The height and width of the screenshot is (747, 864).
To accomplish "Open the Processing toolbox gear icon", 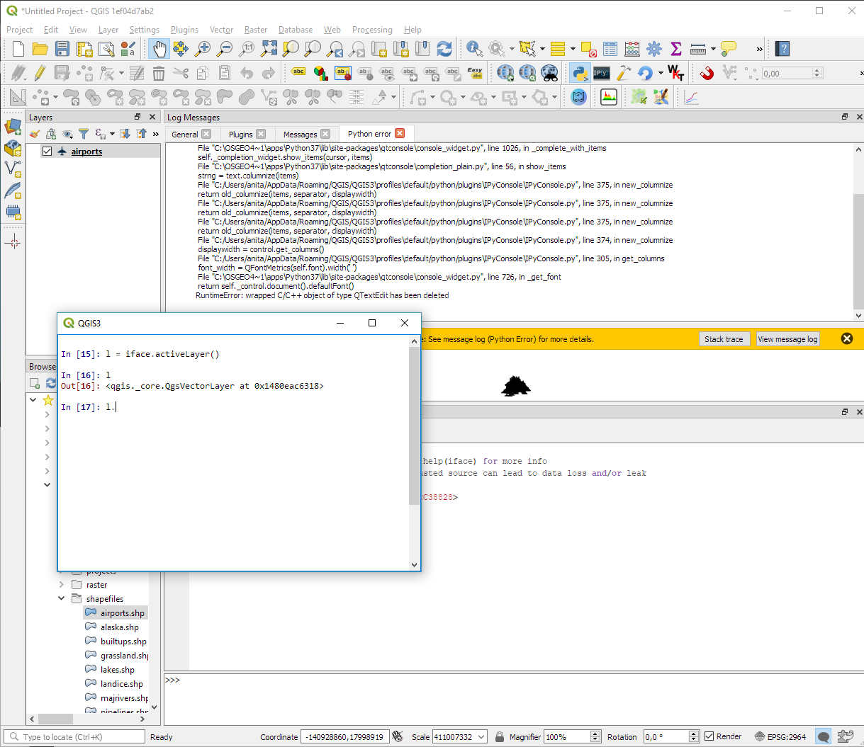I will [654, 49].
